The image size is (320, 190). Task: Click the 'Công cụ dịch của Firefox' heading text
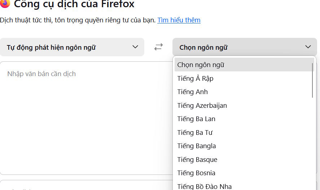tap(74, 4)
